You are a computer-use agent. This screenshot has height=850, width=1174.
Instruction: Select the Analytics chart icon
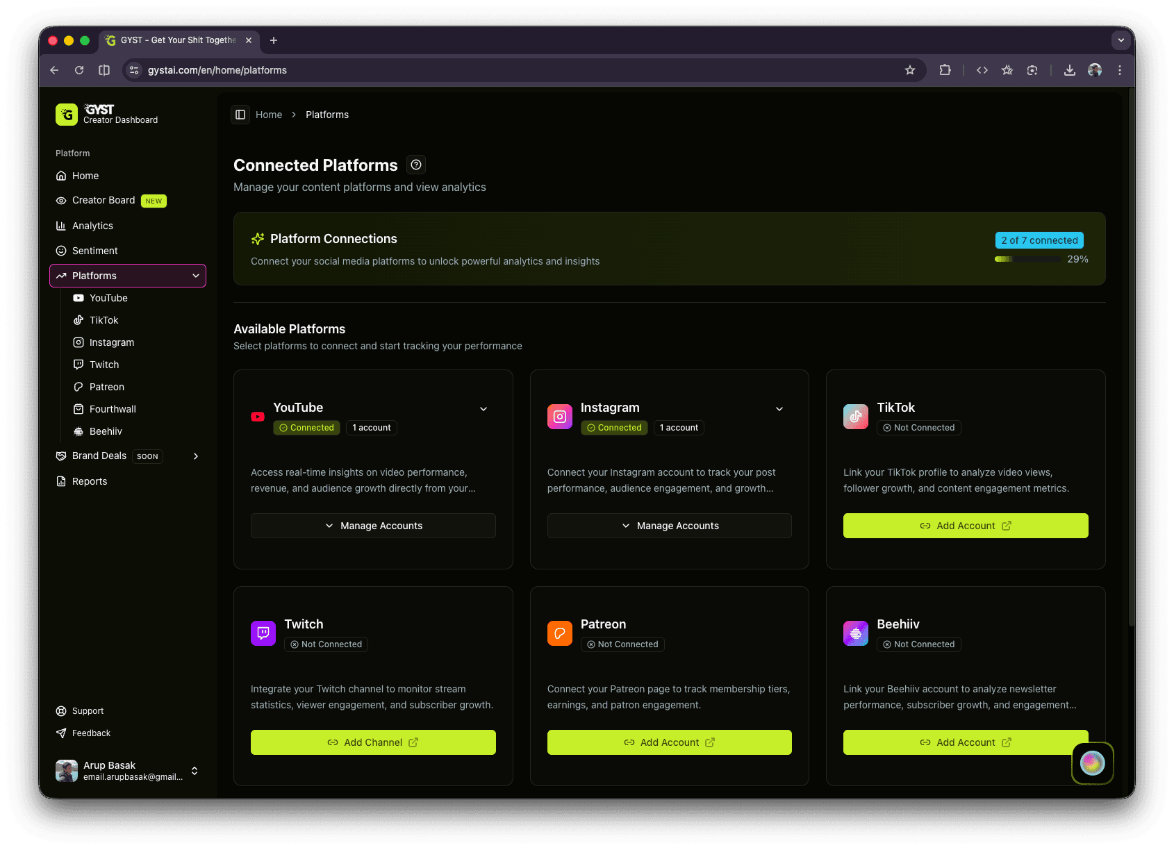[x=62, y=226]
